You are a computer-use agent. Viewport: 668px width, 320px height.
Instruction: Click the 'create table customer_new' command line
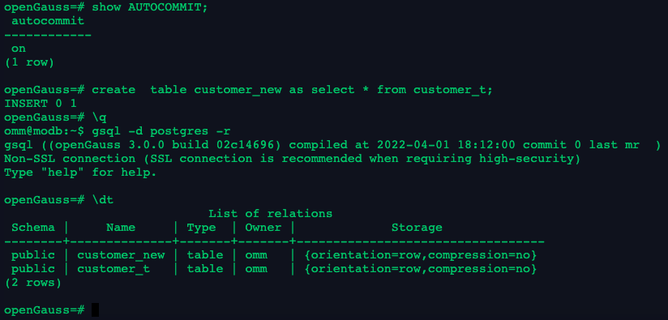click(x=292, y=90)
